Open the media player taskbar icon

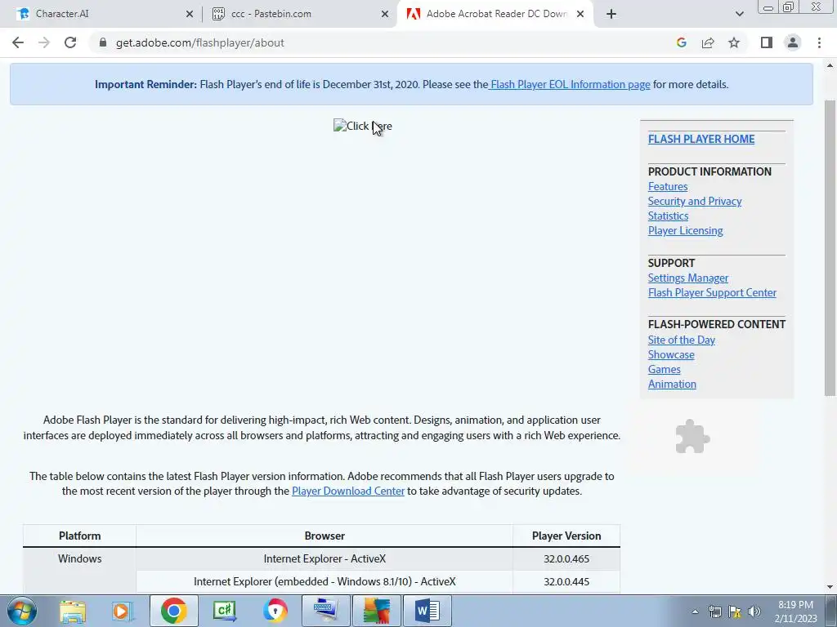(123, 611)
